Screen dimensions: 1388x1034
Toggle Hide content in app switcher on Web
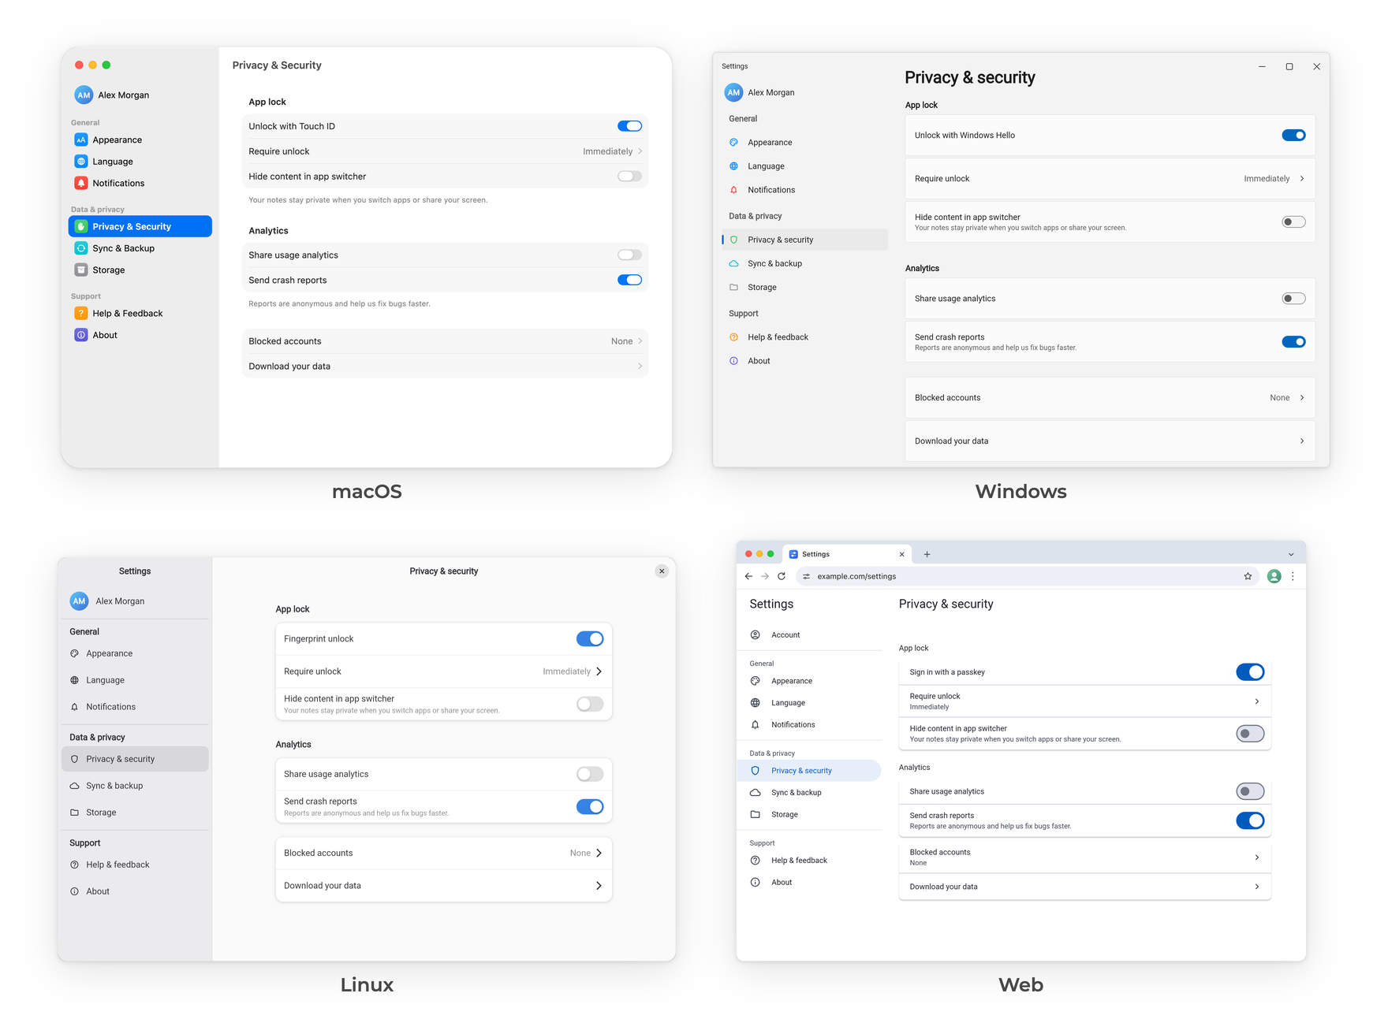pyautogui.click(x=1250, y=734)
